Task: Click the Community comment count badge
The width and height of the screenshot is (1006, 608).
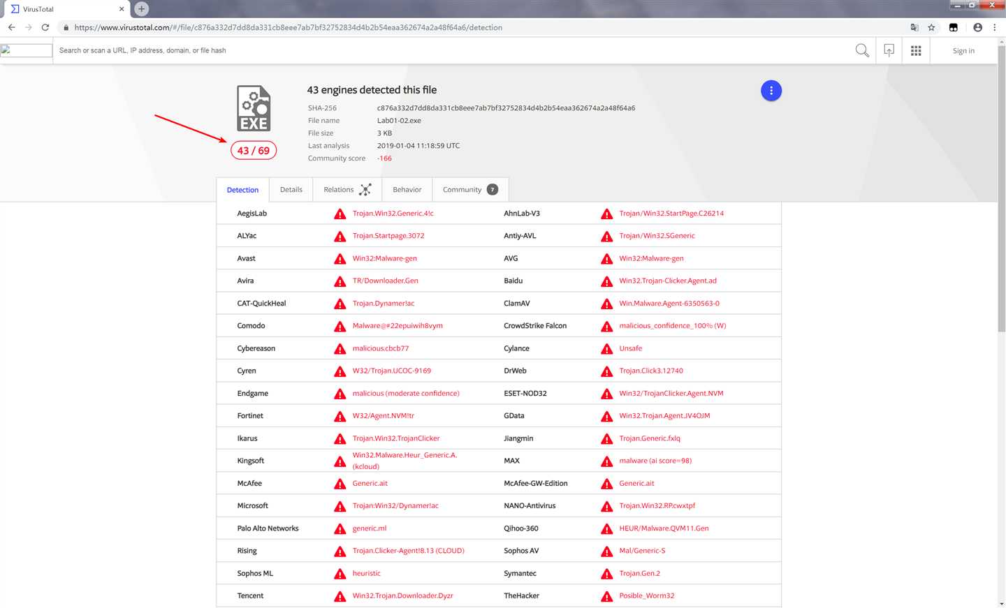Action: pos(493,190)
